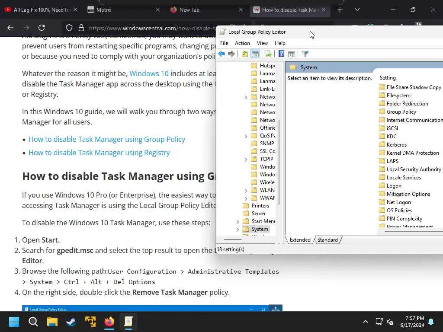This screenshot has width=443, height=332.
Task: Click the Back arrow in Group Policy Editor toolbar
Action: [x=221, y=54]
